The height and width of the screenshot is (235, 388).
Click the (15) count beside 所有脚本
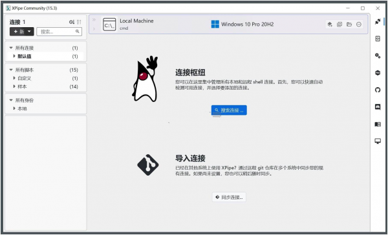(x=74, y=70)
